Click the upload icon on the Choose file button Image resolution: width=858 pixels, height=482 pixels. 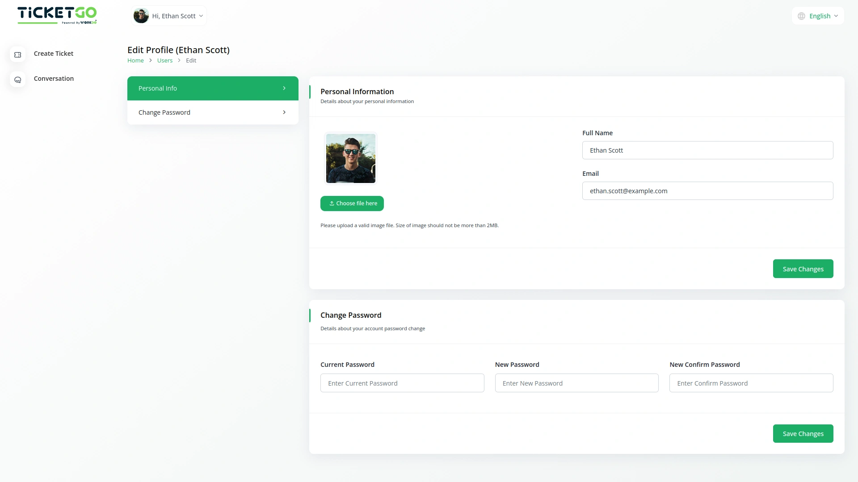[332, 204]
